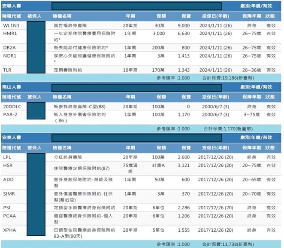
Task: Click the 安泰人壽 section title
Action: 12,138
